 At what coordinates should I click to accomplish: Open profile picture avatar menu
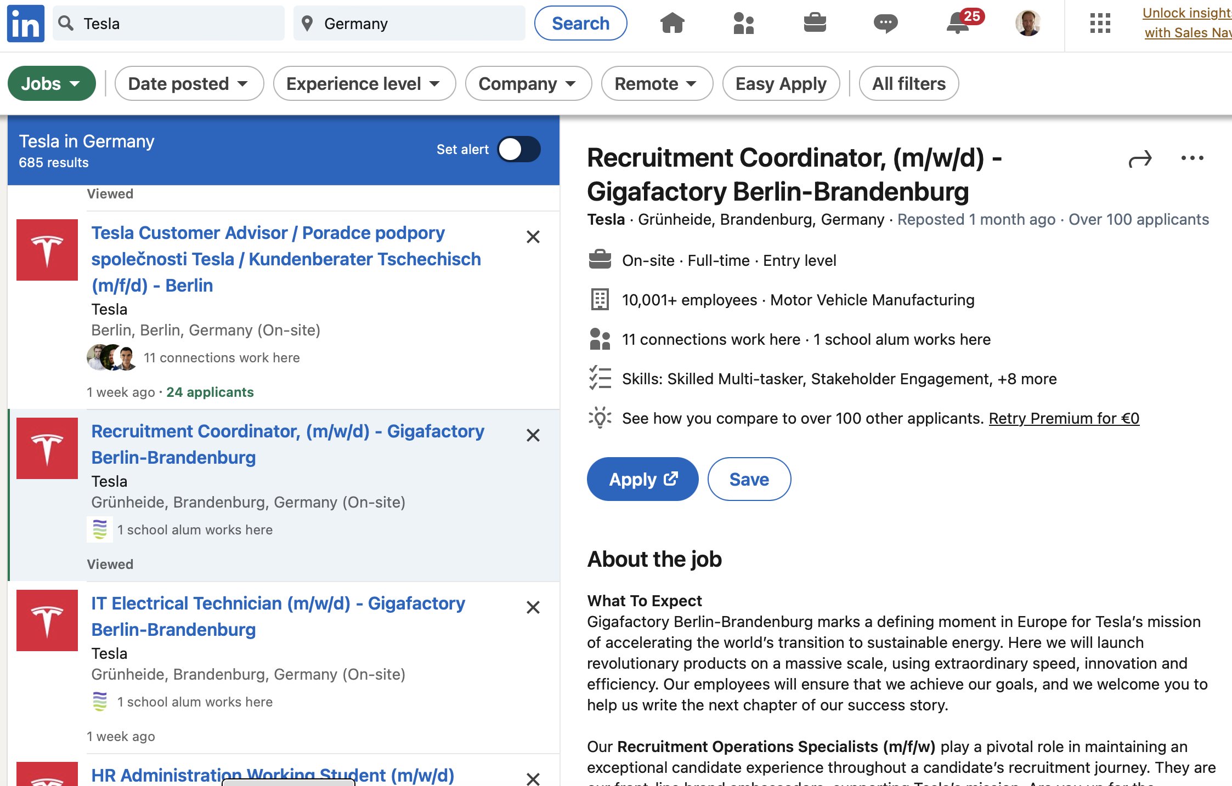click(x=1028, y=23)
